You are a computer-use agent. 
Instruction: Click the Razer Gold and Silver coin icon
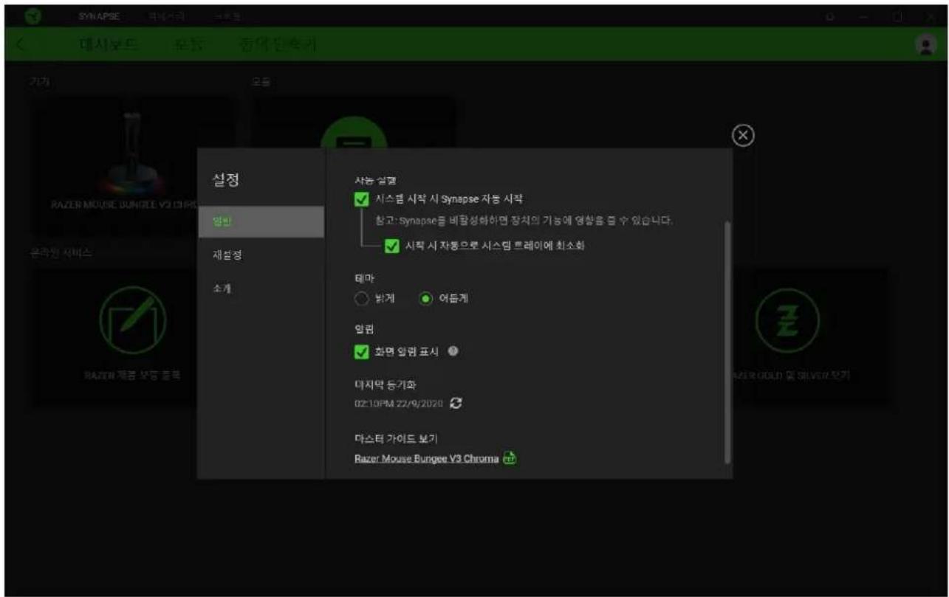tap(787, 320)
